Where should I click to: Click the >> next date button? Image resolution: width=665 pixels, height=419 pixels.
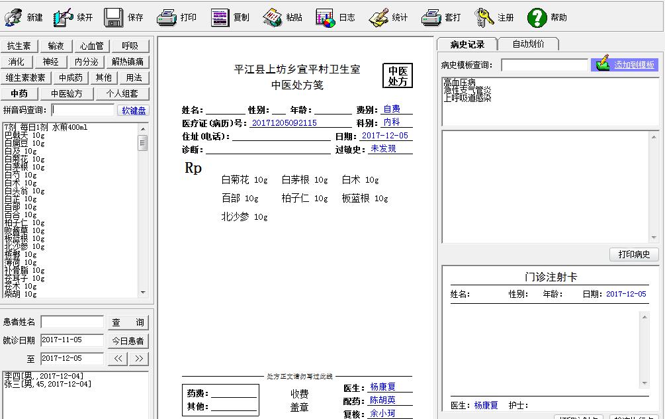(139, 358)
